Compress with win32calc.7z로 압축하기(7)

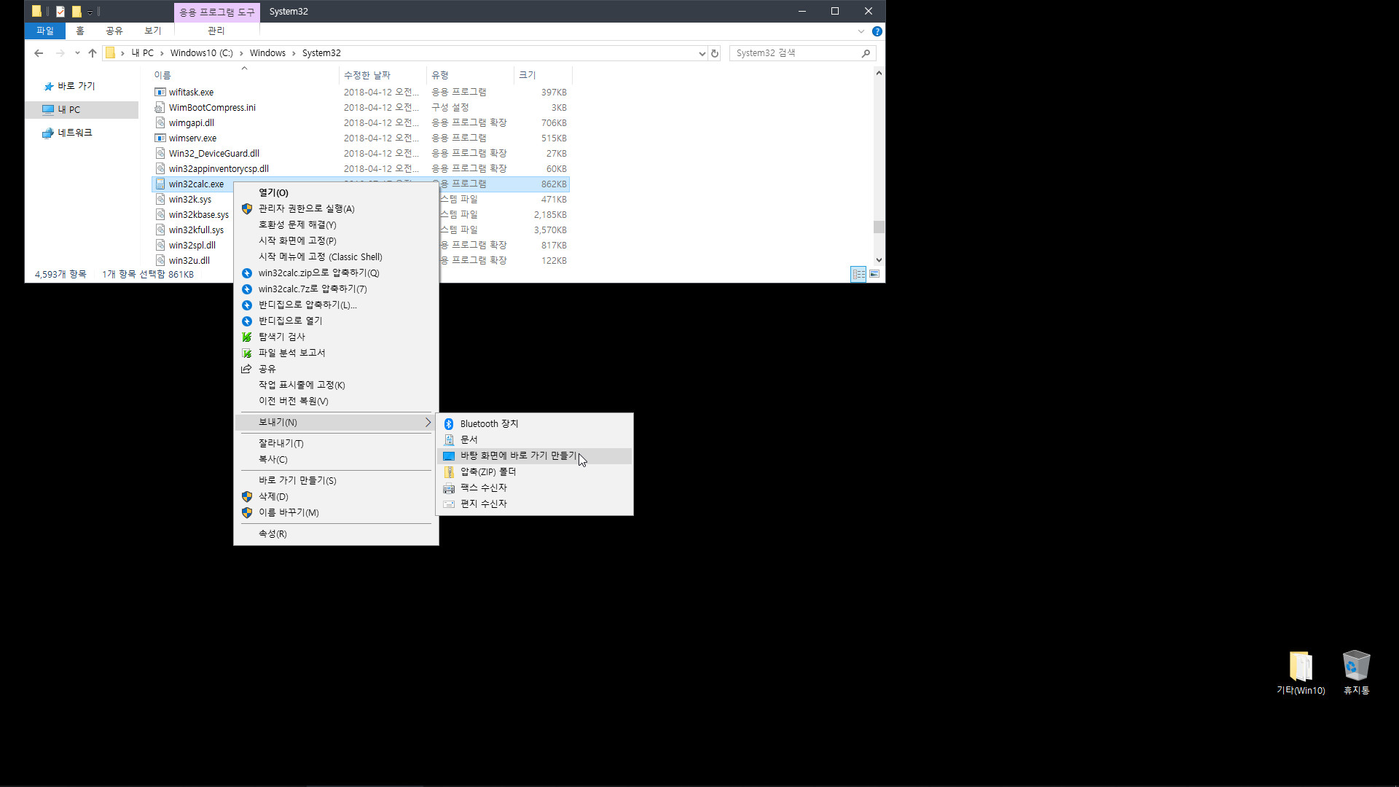pyautogui.click(x=336, y=289)
